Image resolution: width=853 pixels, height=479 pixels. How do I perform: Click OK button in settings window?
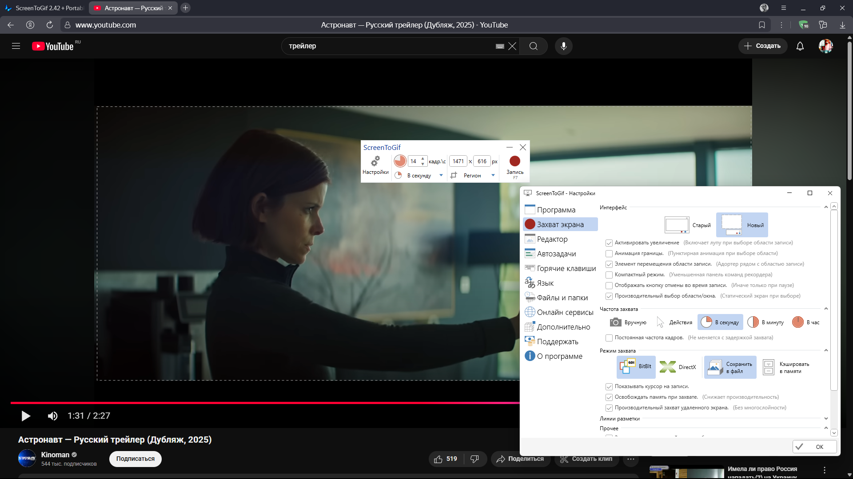(814, 447)
